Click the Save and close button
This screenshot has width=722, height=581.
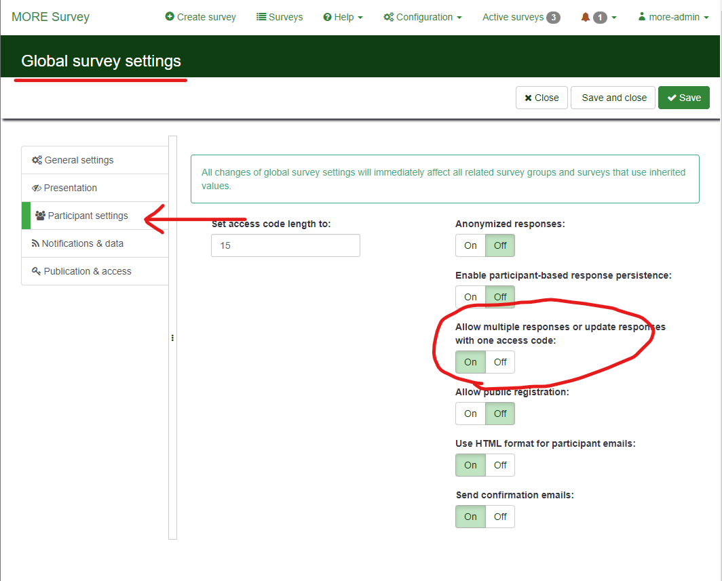613,98
